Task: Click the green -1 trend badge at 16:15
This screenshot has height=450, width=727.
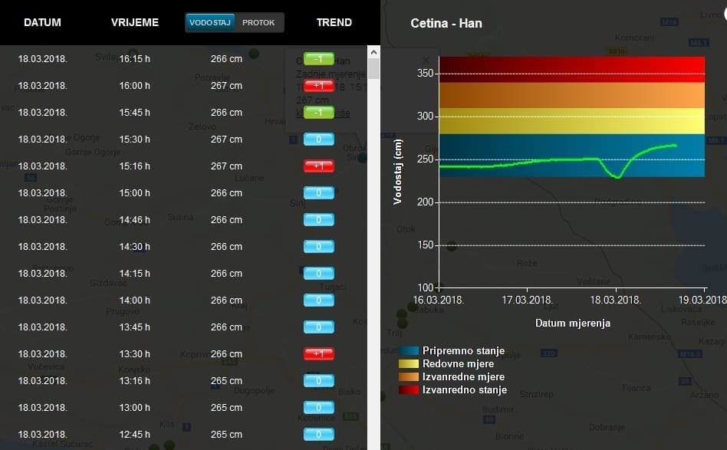Action: [319, 58]
